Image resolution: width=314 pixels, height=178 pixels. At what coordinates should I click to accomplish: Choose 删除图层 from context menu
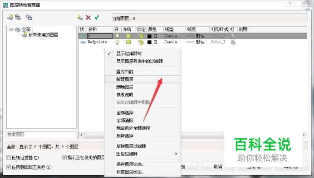142,87
